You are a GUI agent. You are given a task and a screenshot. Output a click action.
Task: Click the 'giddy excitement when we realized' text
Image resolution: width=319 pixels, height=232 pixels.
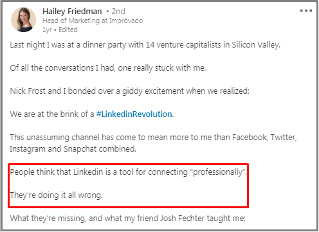coord(186,91)
